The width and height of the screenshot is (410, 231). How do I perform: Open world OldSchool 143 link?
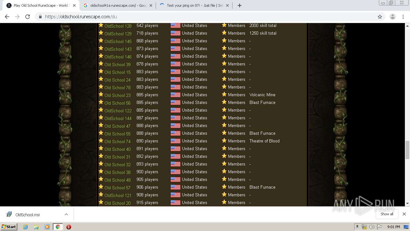(x=118, y=49)
